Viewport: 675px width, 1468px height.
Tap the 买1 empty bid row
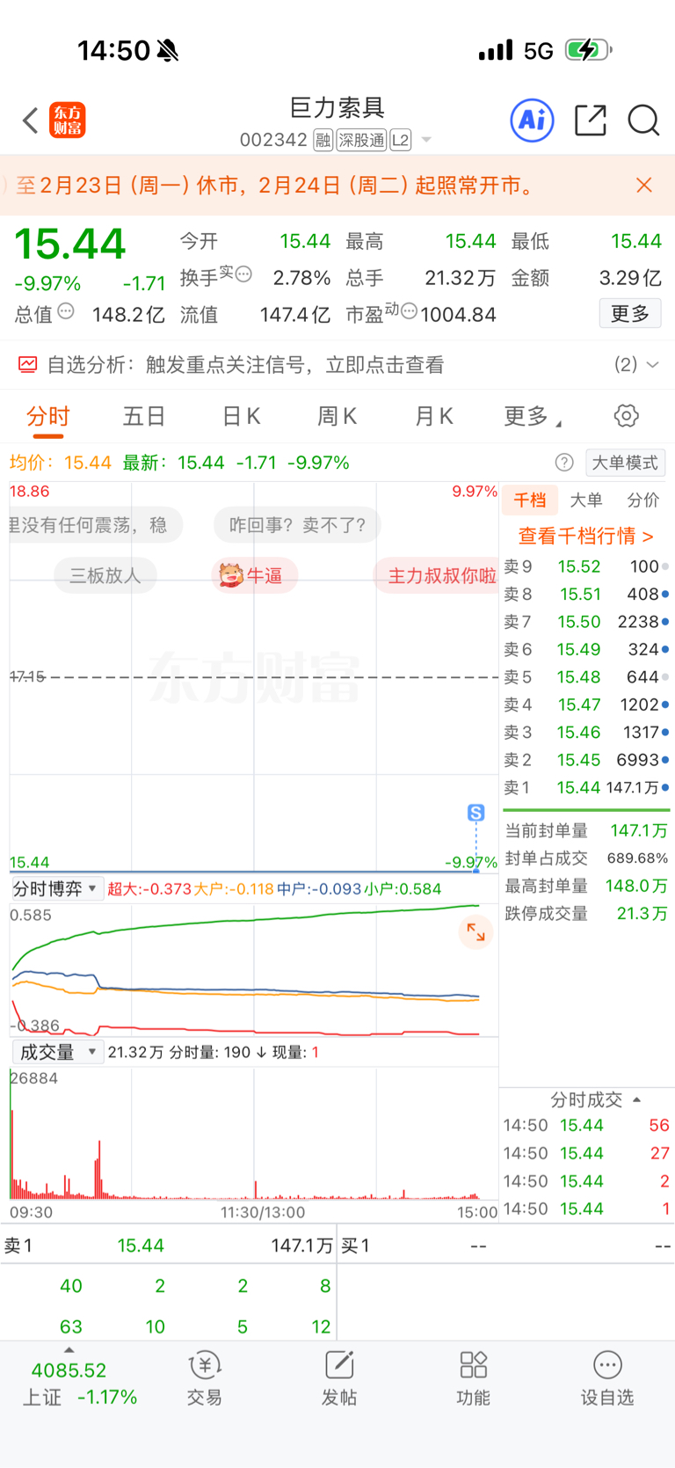coord(506,1245)
